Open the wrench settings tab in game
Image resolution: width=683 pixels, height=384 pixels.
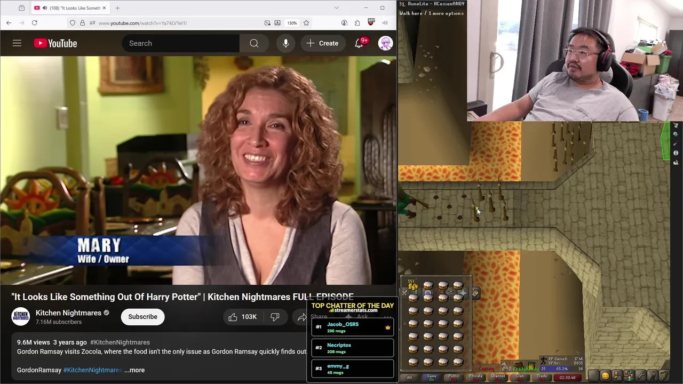[641, 375]
